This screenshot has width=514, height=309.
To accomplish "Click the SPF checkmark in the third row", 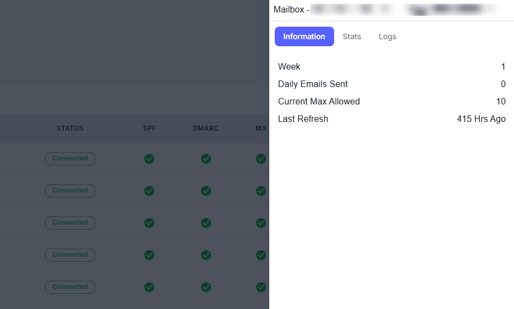I will click(149, 223).
